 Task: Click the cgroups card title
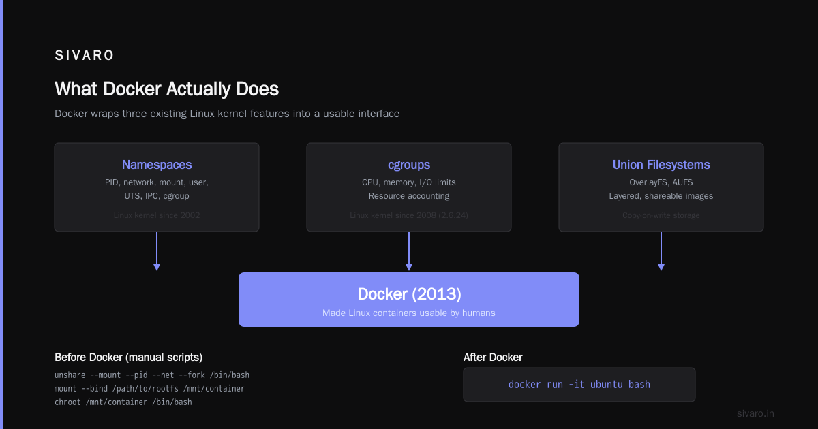(x=409, y=165)
